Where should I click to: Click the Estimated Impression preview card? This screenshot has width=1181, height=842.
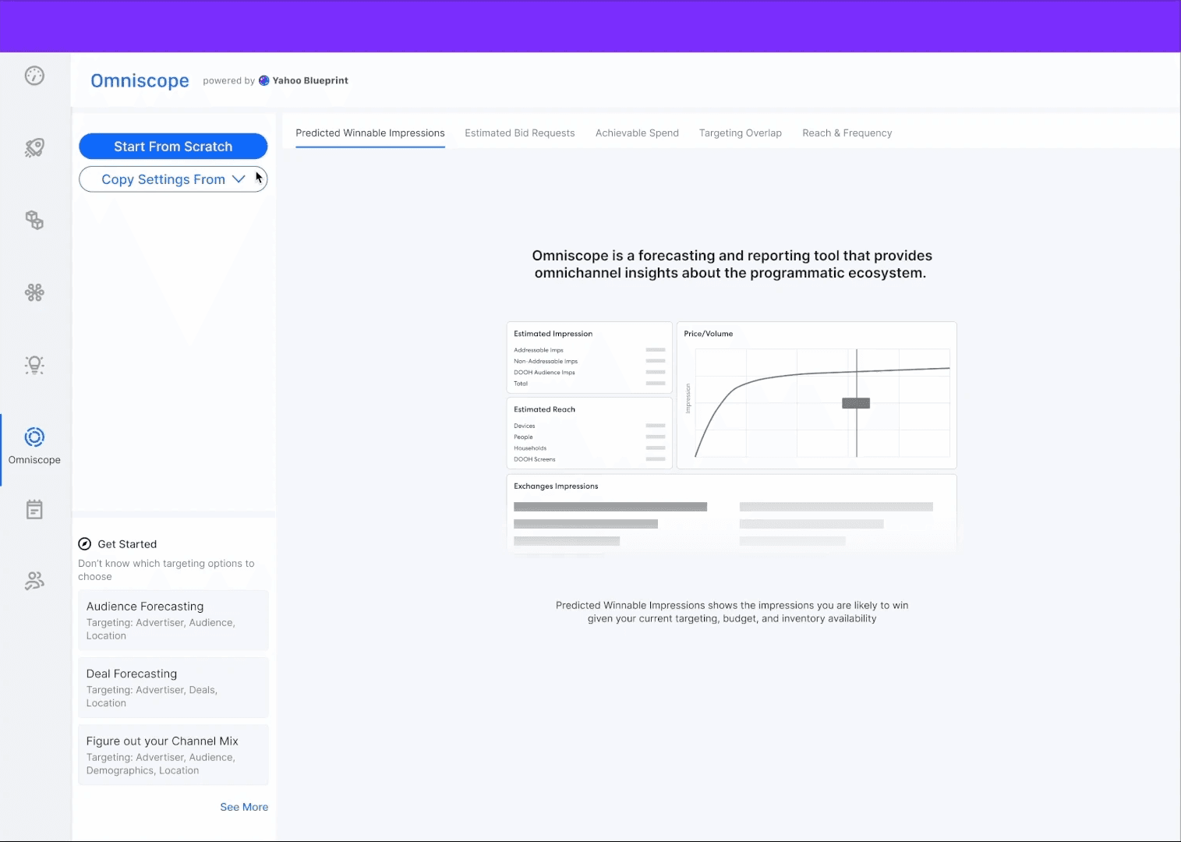click(x=589, y=357)
